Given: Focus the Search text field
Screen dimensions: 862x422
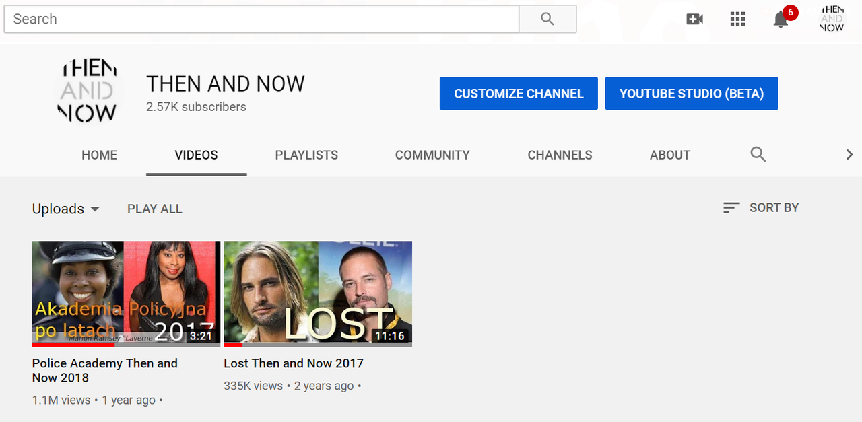Looking at the screenshot, I should click(x=261, y=19).
